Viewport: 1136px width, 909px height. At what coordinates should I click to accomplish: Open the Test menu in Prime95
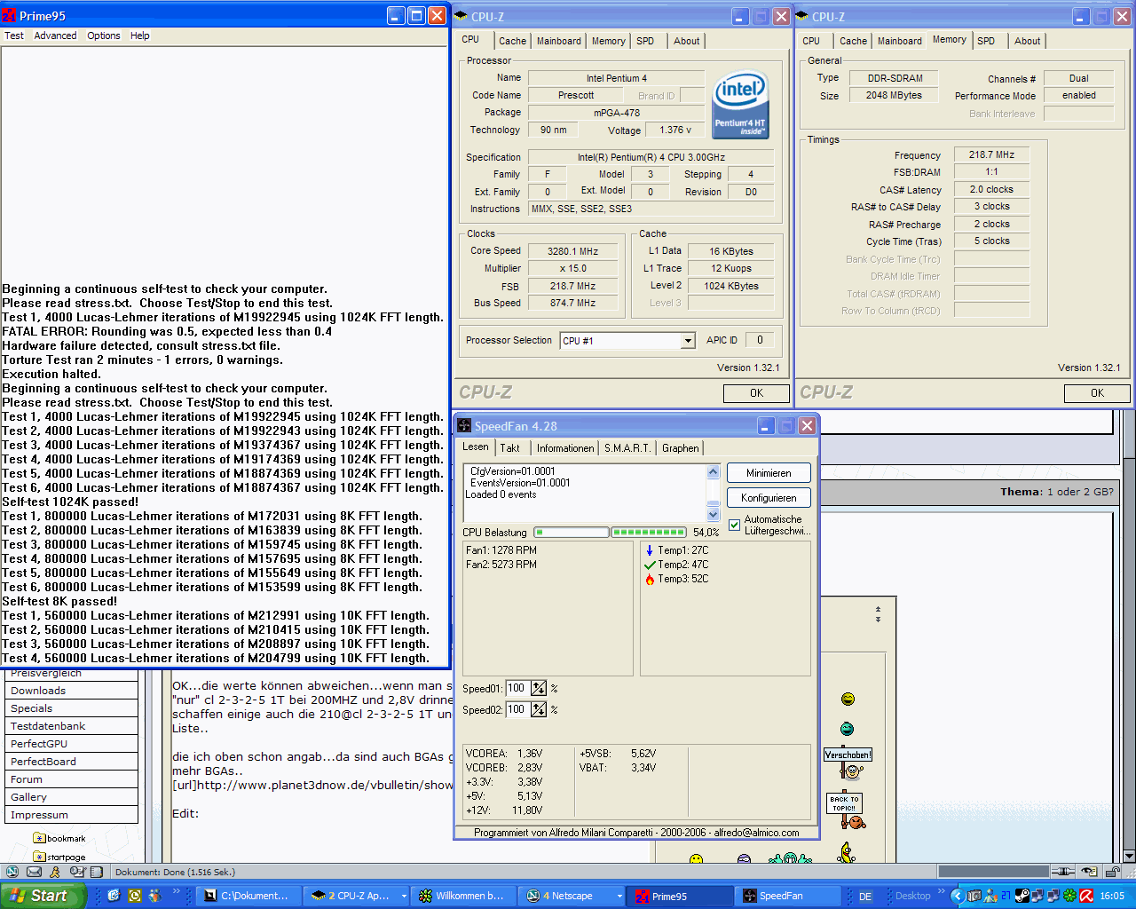14,36
